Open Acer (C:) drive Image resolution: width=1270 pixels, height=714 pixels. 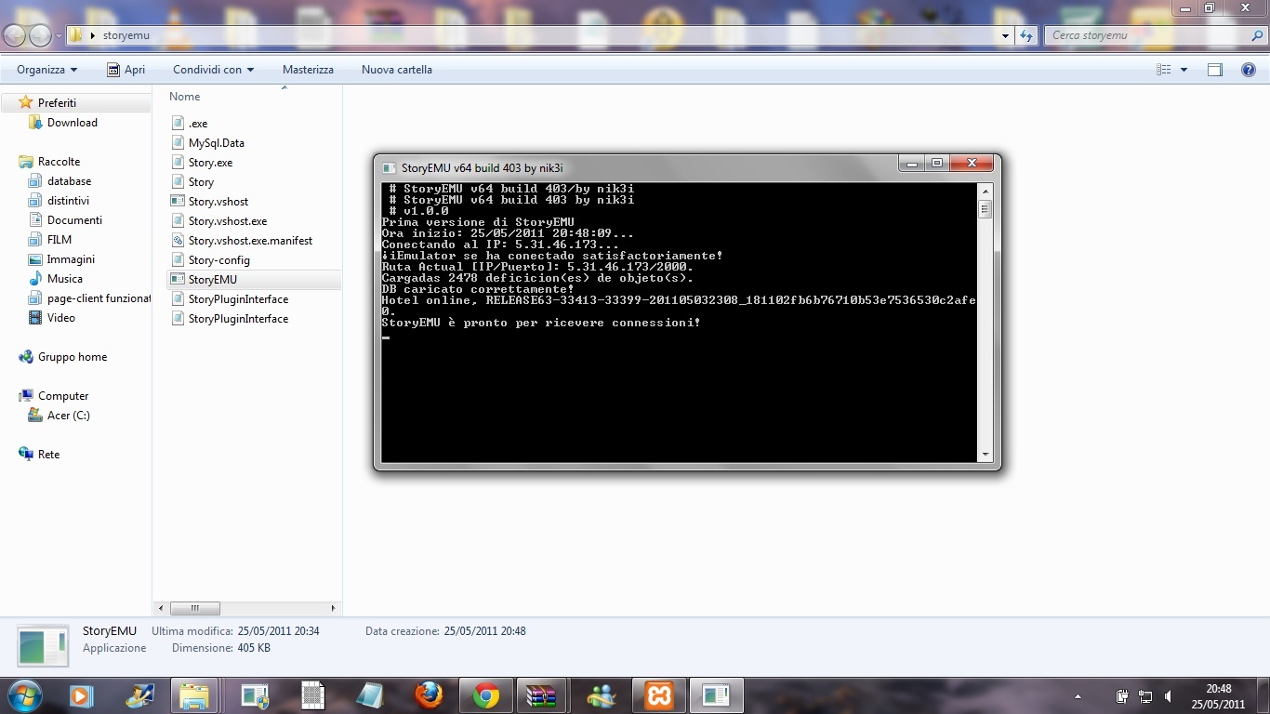coord(68,416)
